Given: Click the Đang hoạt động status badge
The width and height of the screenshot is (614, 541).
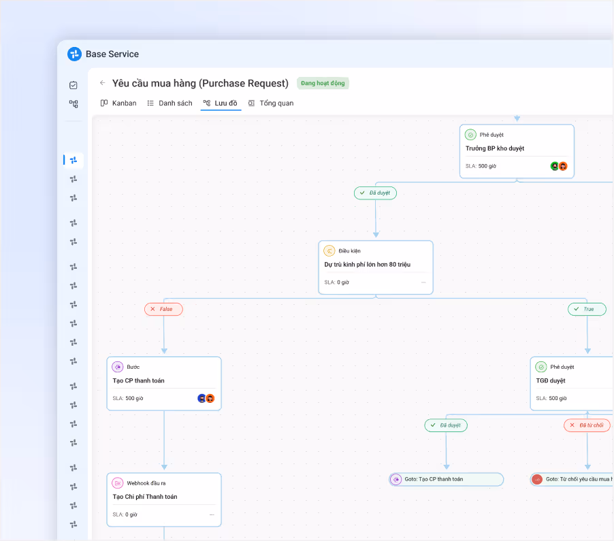Looking at the screenshot, I should coord(323,83).
